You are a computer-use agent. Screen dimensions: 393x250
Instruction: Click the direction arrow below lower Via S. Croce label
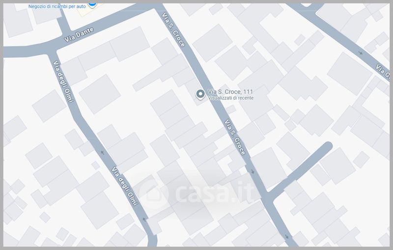coord(253,172)
